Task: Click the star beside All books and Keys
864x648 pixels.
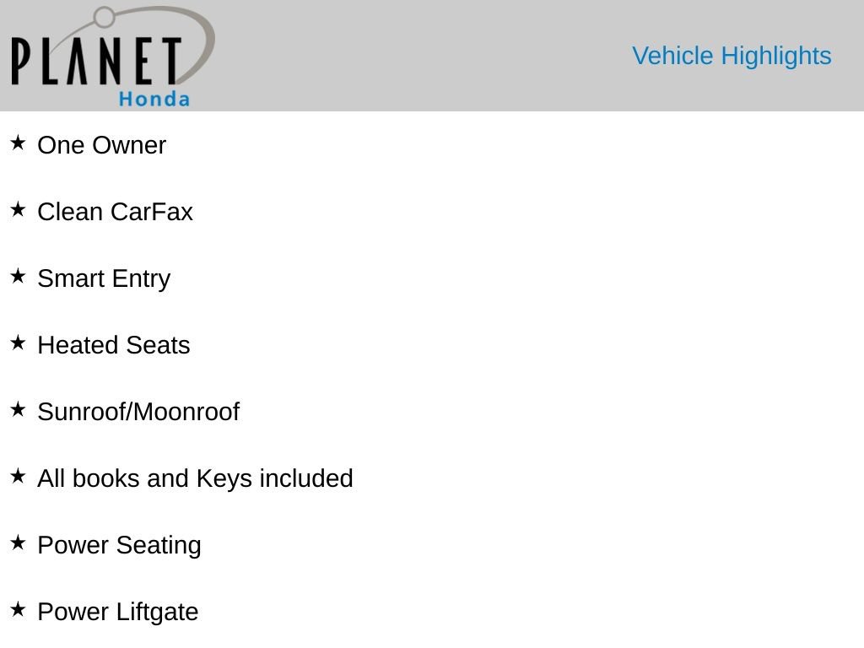Action: pos(18,476)
